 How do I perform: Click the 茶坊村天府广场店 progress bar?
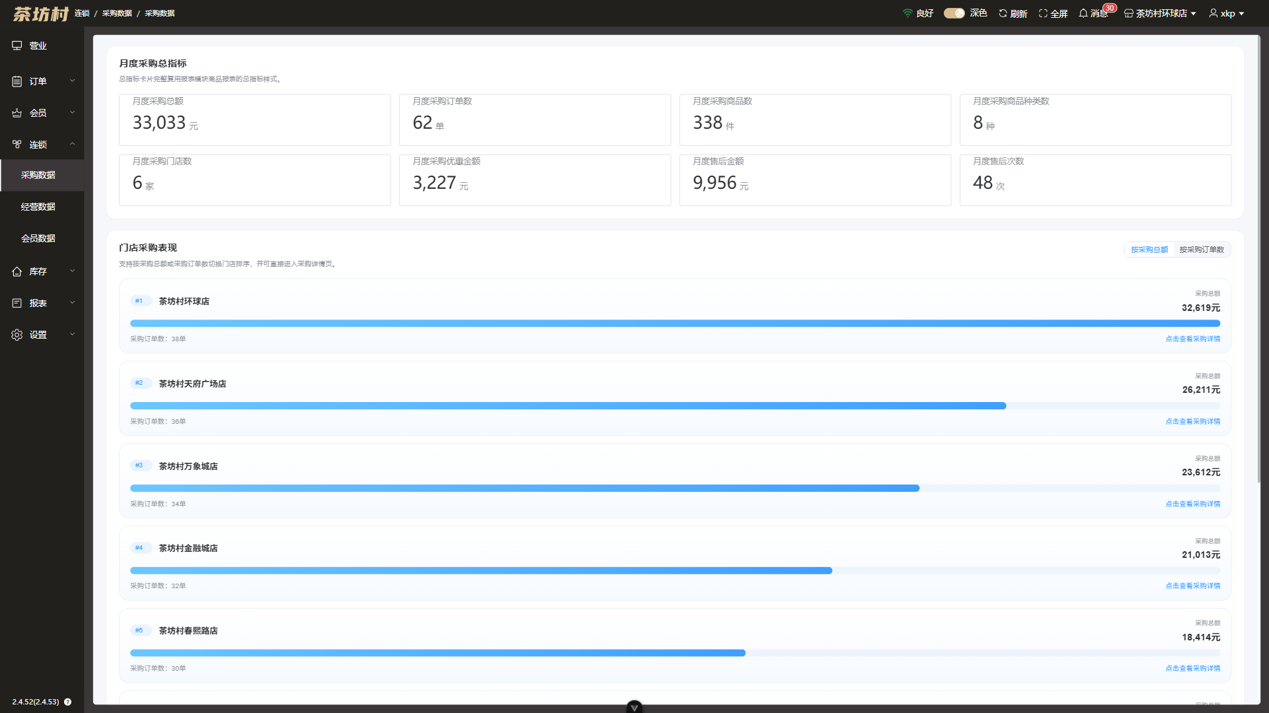coord(675,406)
